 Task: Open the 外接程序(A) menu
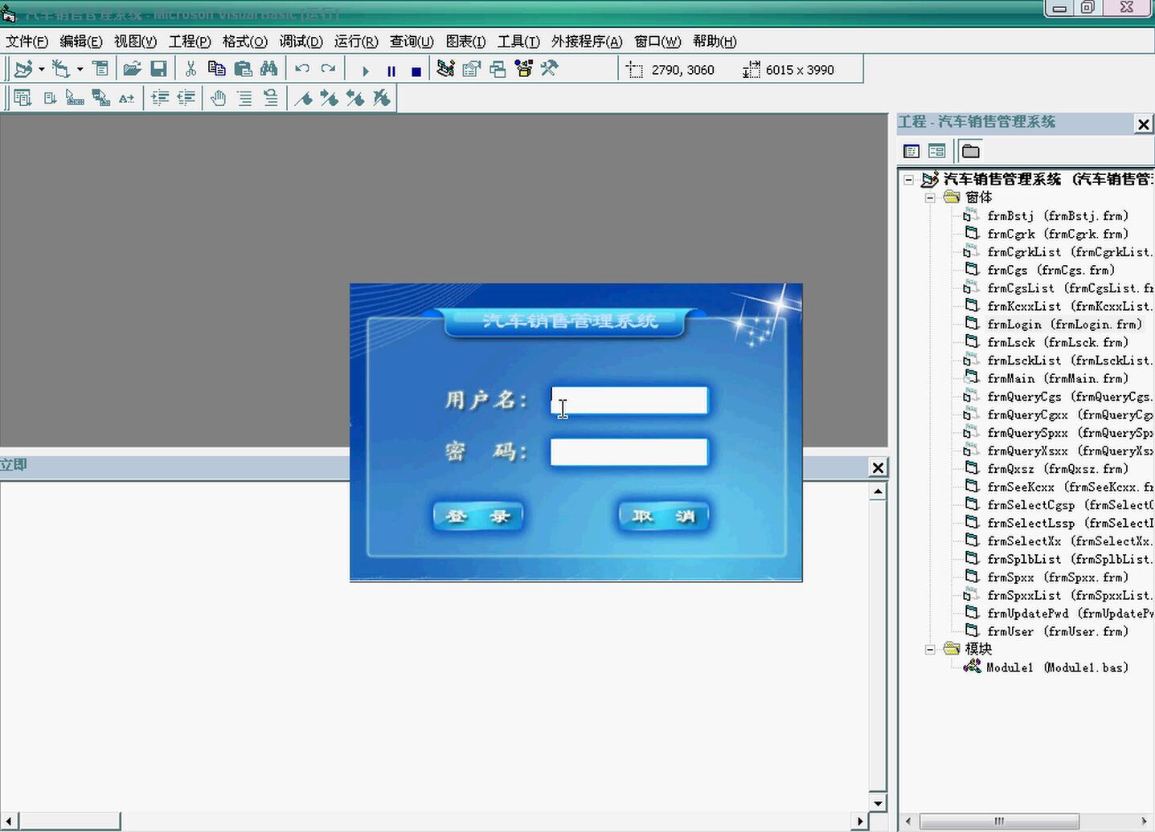tap(587, 42)
